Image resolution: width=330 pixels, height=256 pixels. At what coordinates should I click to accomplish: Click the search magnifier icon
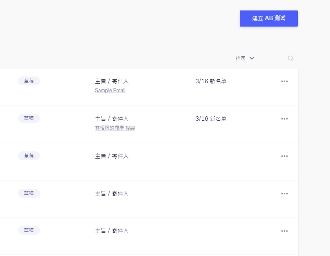click(x=291, y=58)
